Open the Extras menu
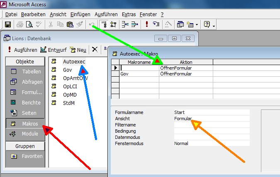 click(x=129, y=15)
